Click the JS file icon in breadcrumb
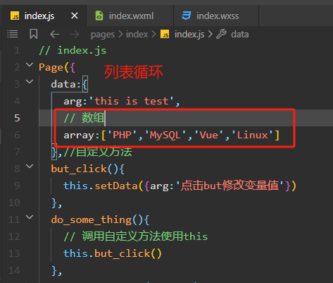Viewport: 333px width, 283px height. pos(165,34)
